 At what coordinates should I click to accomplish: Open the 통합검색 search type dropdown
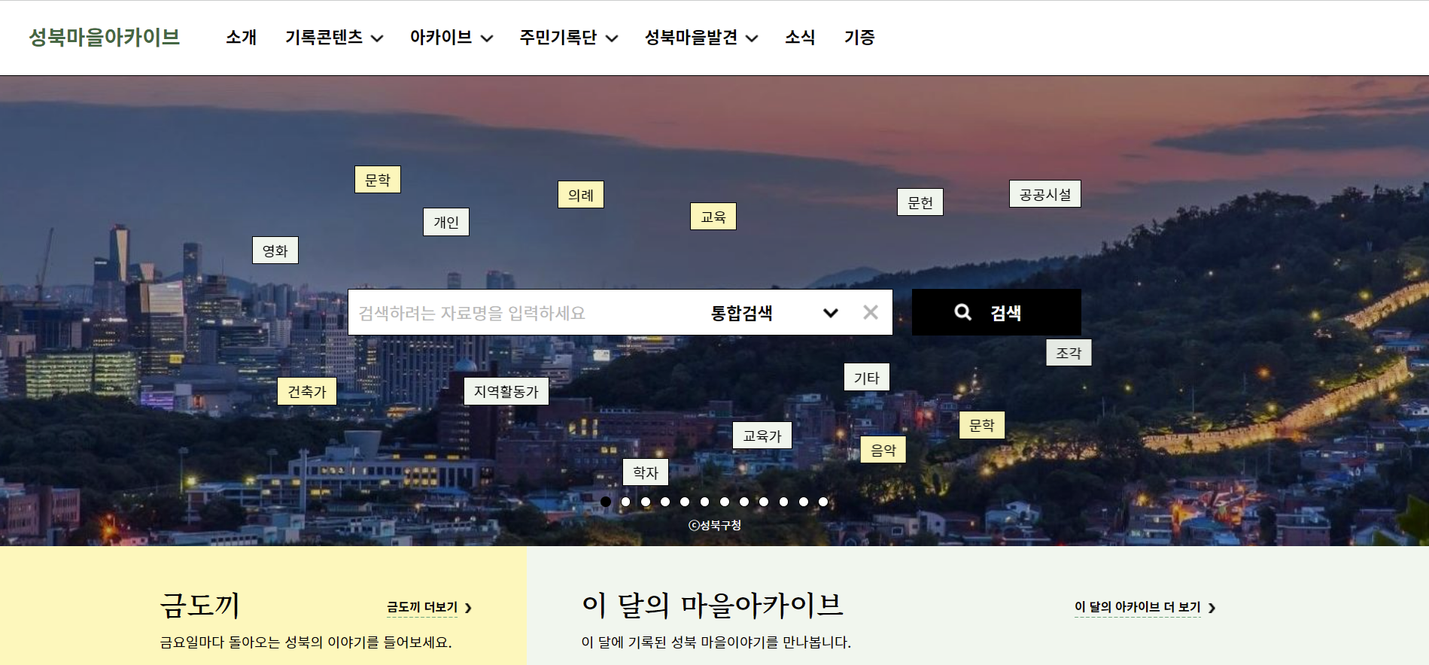[774, 313]
